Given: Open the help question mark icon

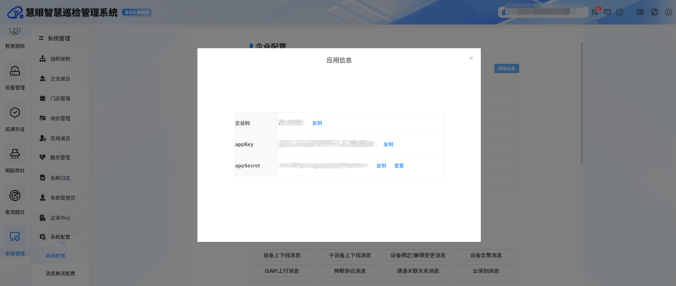Looking at the screenshot, I should [620, 12].
